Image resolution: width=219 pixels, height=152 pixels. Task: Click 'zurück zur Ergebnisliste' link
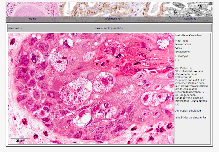coord(109,28)
